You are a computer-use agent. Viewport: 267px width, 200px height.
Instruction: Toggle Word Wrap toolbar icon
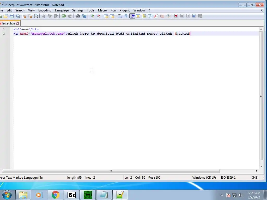[x=120, y=16]
